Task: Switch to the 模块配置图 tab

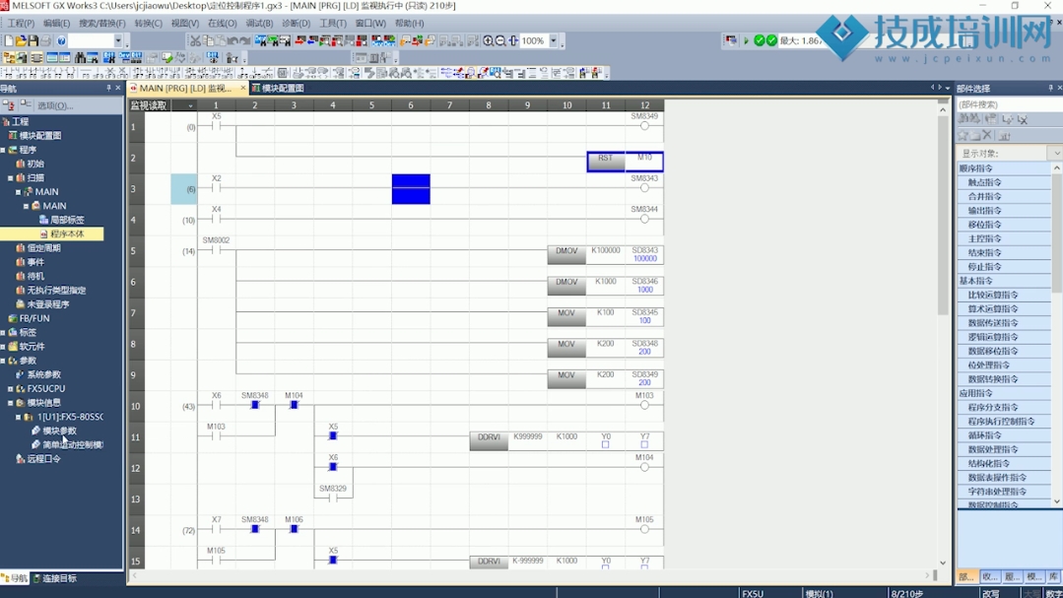Action: pos(278,88)
